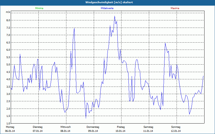Click the chart title Windgeschwindigkeit [m/s] skaliert
215x134 pixels.
(x=109, y=2)
